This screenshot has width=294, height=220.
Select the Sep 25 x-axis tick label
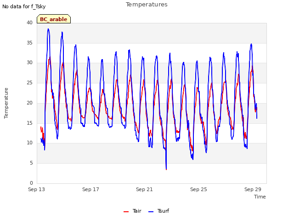198,189
